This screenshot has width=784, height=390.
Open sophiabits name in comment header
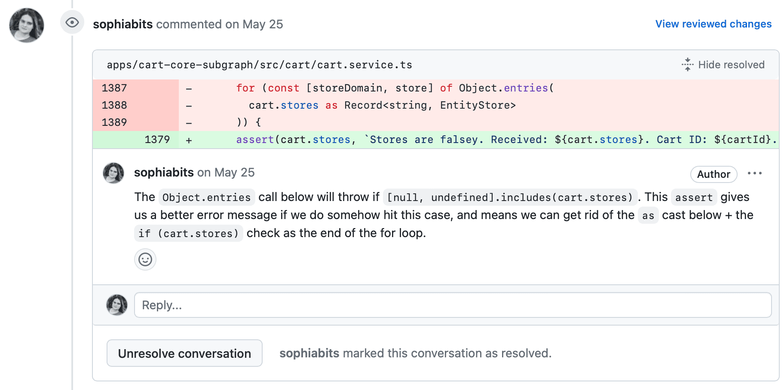tap(164, 172)
